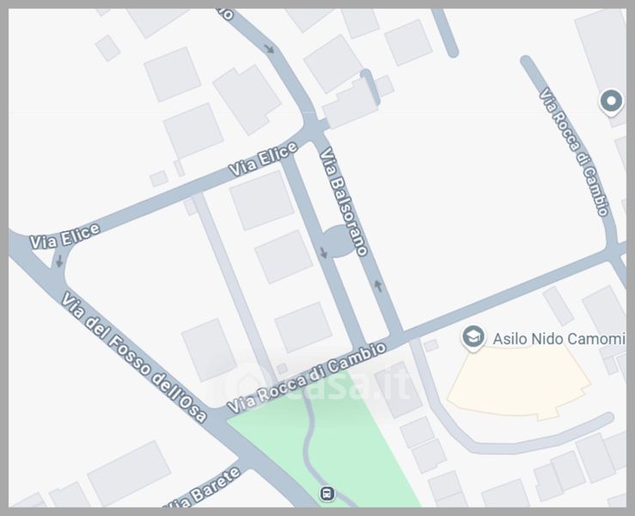Select the Asilo Nido Camomi label
This screenshot has width=635, height=516.
559,339
